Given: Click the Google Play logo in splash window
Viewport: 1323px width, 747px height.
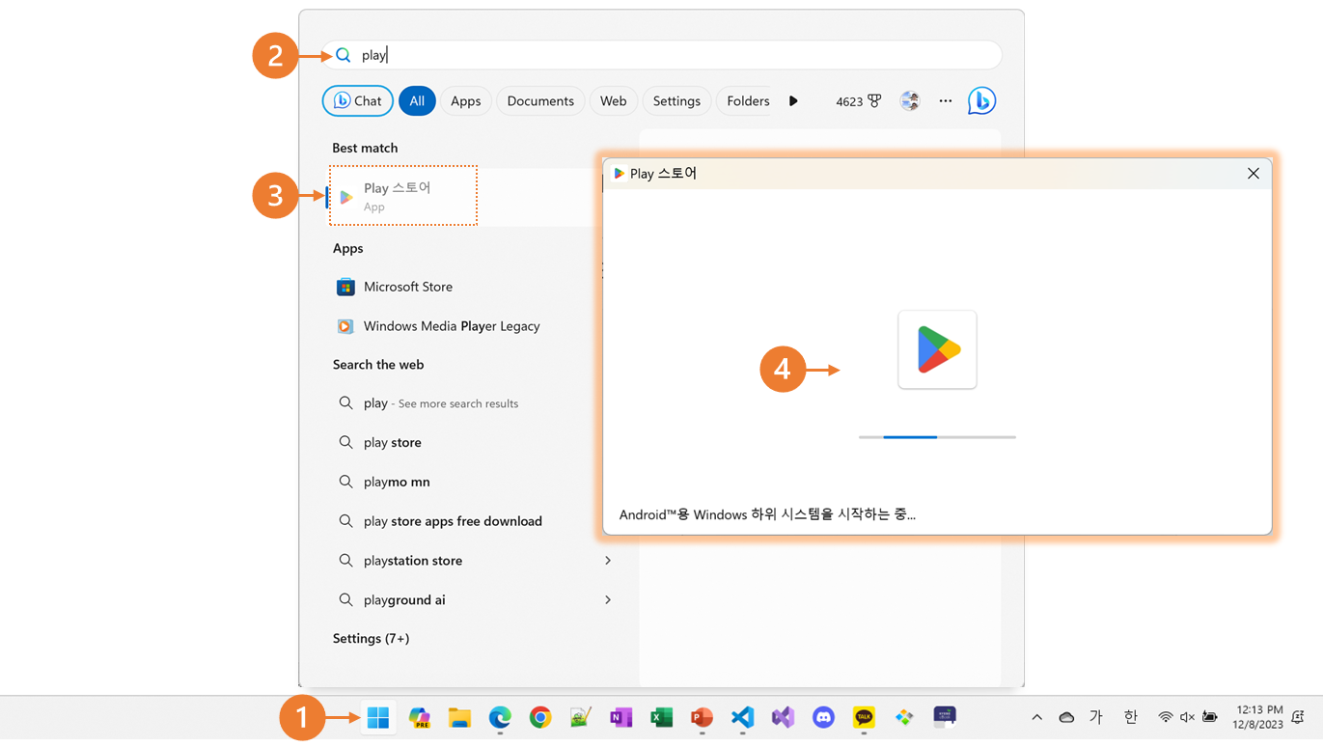Looking at the screenshot, I should tap(937, 349).
